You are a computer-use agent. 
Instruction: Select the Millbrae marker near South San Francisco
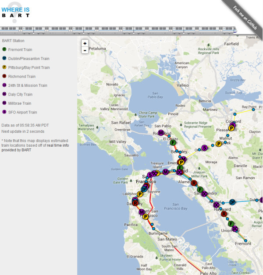tap(142, 212)
